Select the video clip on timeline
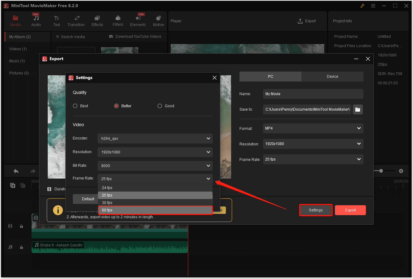Screen dimensions: 413x279 [x=110, y=226]
